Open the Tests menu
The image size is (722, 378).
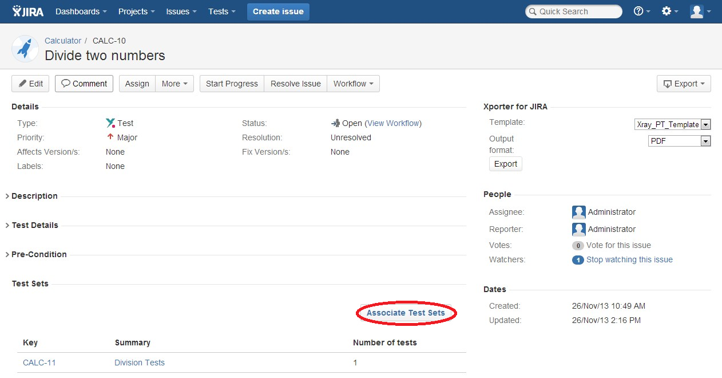coord(223,11)
